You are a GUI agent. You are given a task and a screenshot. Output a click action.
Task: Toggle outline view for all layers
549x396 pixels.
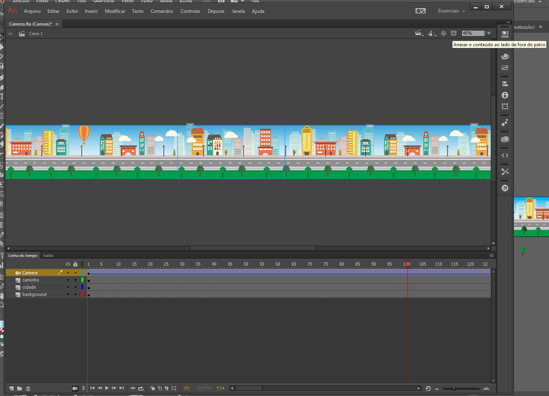click(x=83, y=264)
